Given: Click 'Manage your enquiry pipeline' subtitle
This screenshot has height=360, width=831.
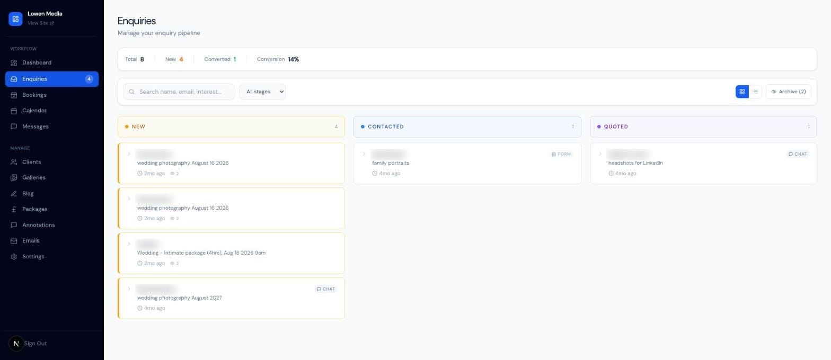Looking at the screenshot, I should pyautogui.click(x=159, y=33).
